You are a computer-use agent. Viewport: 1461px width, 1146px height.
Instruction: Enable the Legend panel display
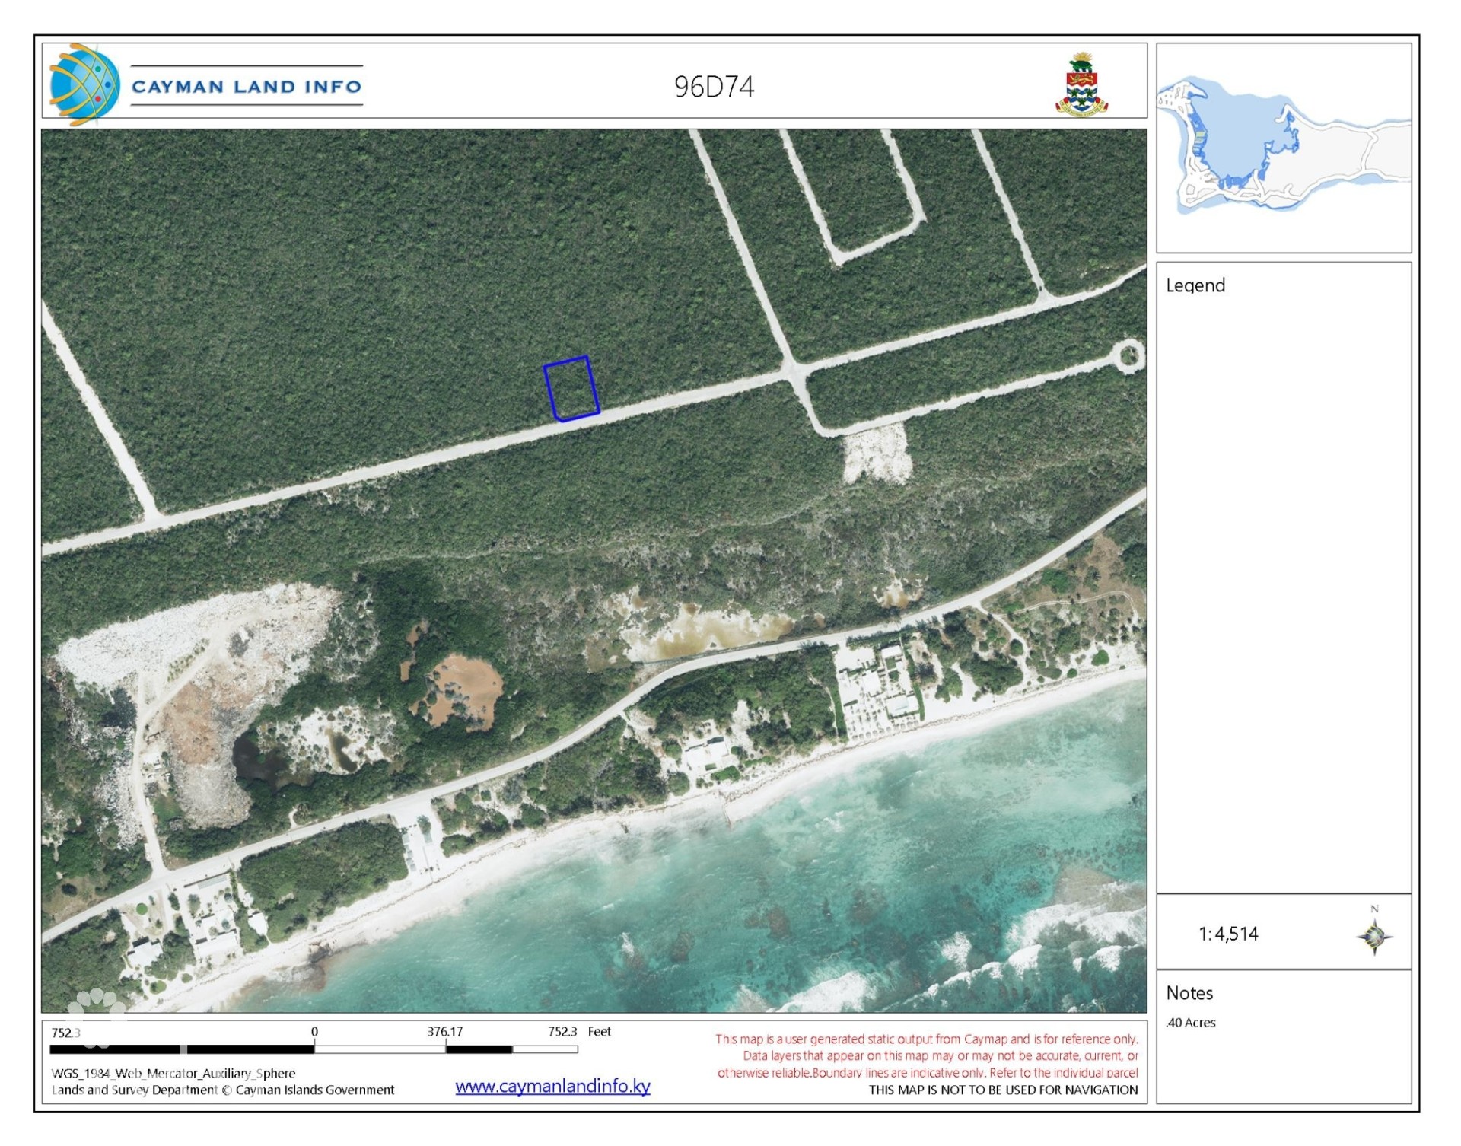tap(1196, 286)
